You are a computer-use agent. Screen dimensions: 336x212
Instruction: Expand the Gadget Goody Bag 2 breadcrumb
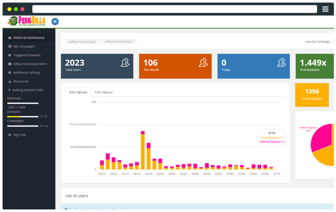(83, 42)
